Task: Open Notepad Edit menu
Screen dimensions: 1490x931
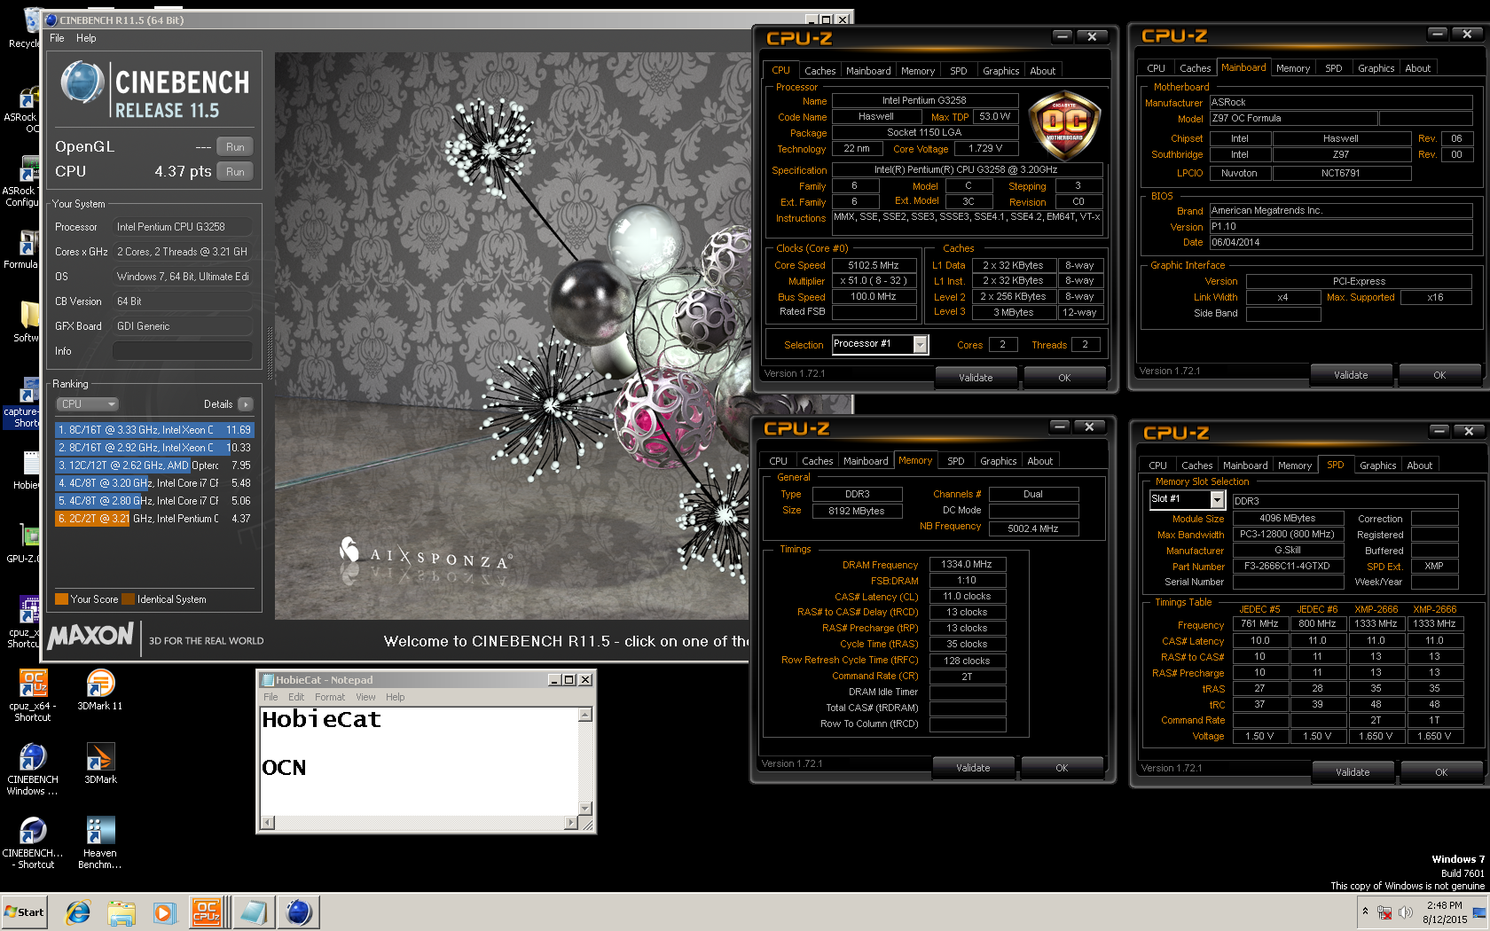Action: coord(296,697)
